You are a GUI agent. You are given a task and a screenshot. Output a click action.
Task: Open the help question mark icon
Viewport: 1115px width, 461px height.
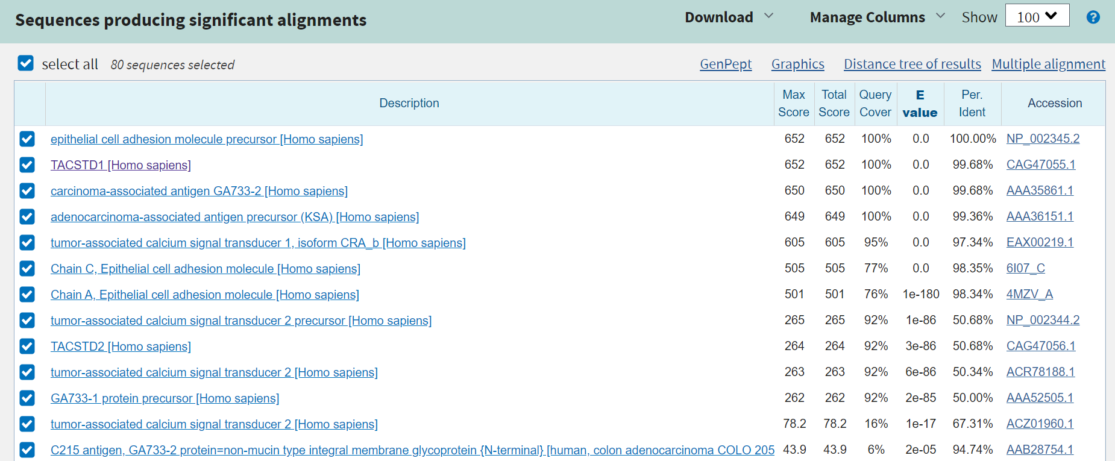(x=1093, y=17)
